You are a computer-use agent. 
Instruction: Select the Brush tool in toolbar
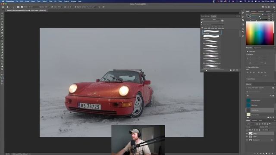point(2,36)
